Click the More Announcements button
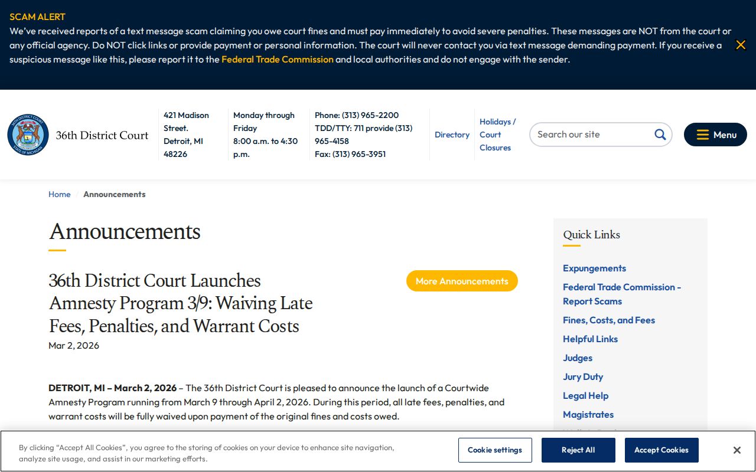The width and height of the screenshot is (756, 472). [x=462, y=281]
